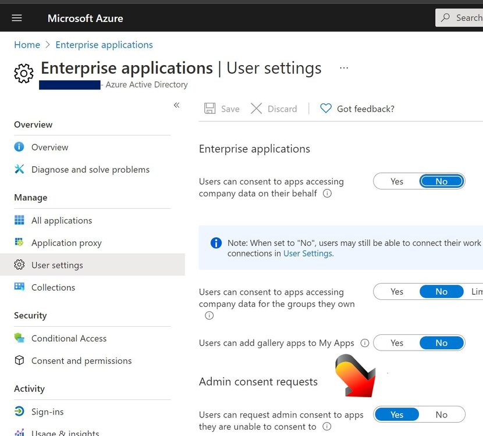Click the Conditional Access icon
This screenshot has height=436, width=483.
[19, 338]
